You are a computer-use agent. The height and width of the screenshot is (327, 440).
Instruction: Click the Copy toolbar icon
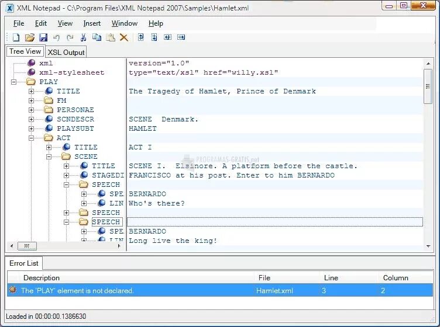97,37
